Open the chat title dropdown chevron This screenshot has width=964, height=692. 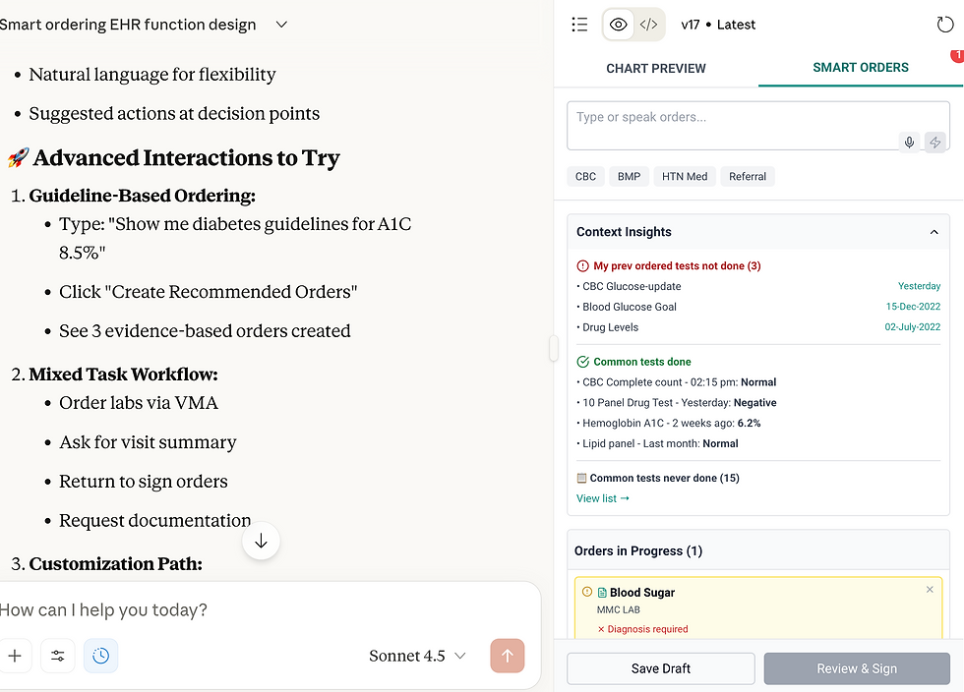281,25
